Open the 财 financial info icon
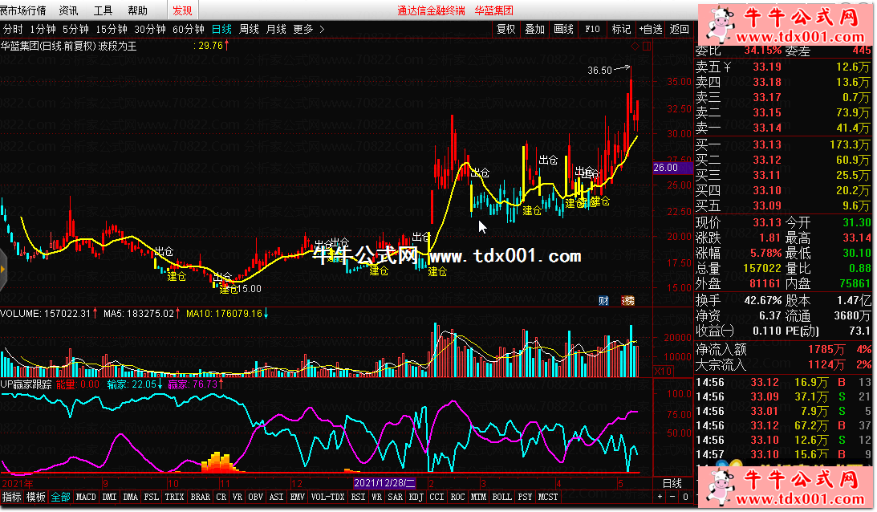The image size is (877, 512). point(603,300)
